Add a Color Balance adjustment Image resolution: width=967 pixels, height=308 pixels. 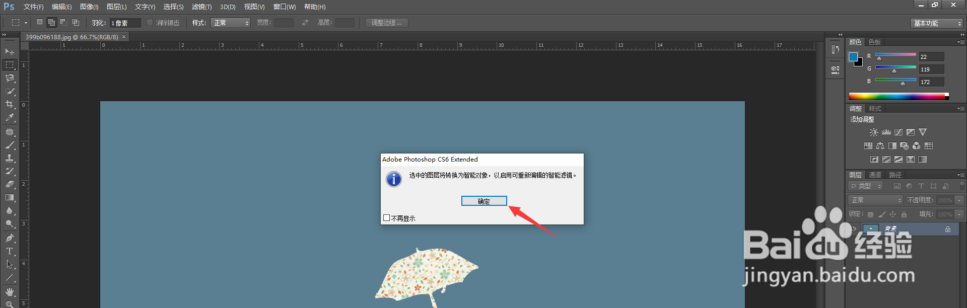(x=880, y=146)
